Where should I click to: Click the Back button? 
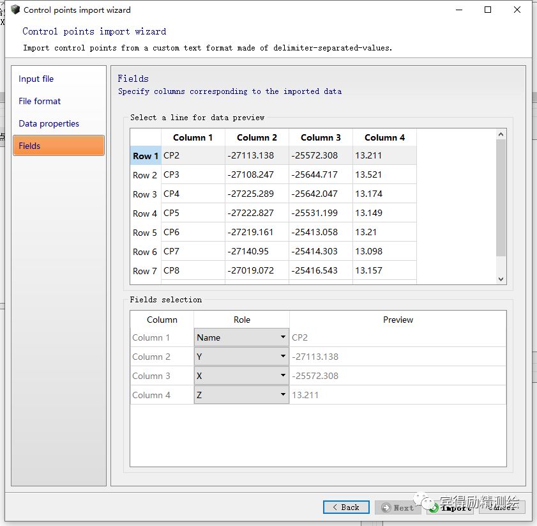(346, 507)
